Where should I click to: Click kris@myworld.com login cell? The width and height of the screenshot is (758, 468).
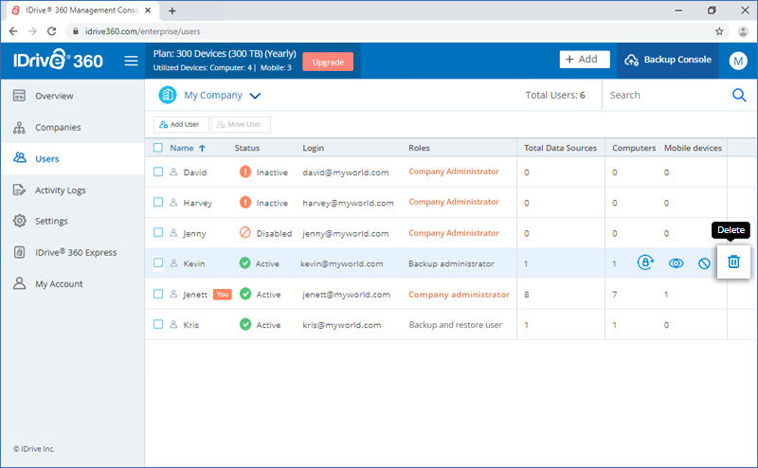click(342, 324)
